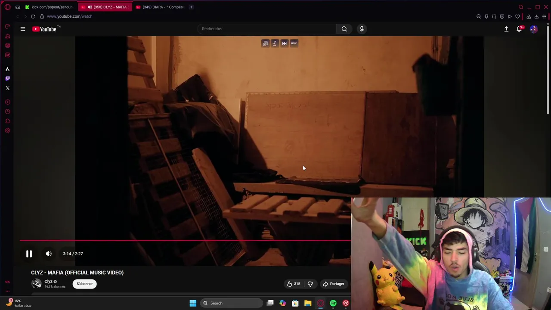Open the notifications bell with 9+ badge
Image resolution: width=551 pixels, height=310 pixels.
(520, 29)
